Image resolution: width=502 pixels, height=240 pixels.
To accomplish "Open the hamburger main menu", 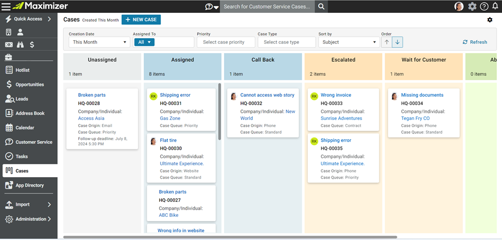I will (x=6, y=6).
